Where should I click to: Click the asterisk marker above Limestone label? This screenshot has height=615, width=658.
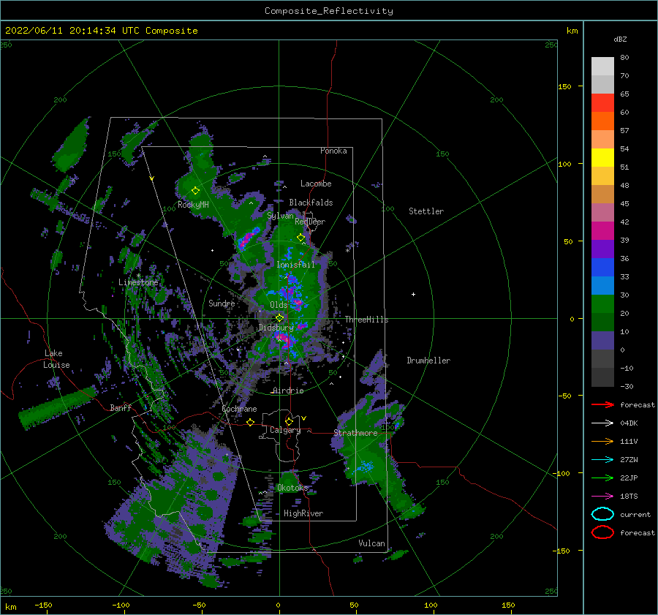[138, 276]
